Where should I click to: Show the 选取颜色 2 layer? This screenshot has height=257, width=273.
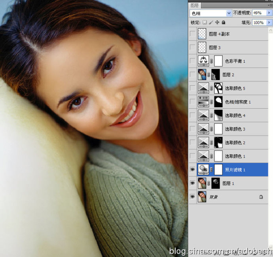click(x=193, y=142)
